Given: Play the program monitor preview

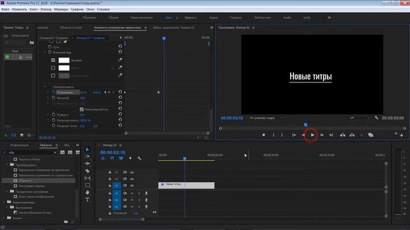Looking at the screenshot, I should pyautogui.click(x=313, y=135).
